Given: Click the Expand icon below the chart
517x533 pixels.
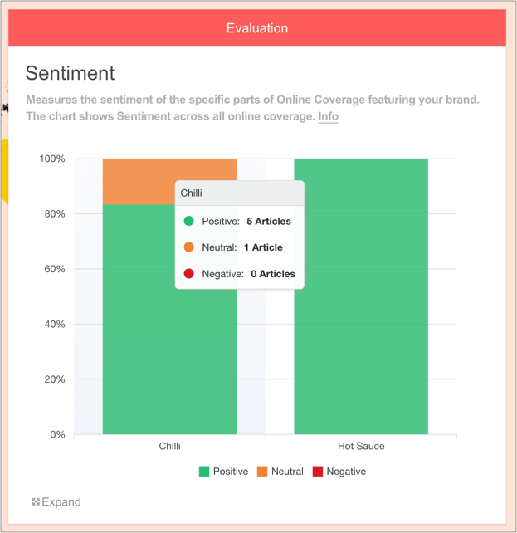Looking at the screenshot, I should [36, 501].
